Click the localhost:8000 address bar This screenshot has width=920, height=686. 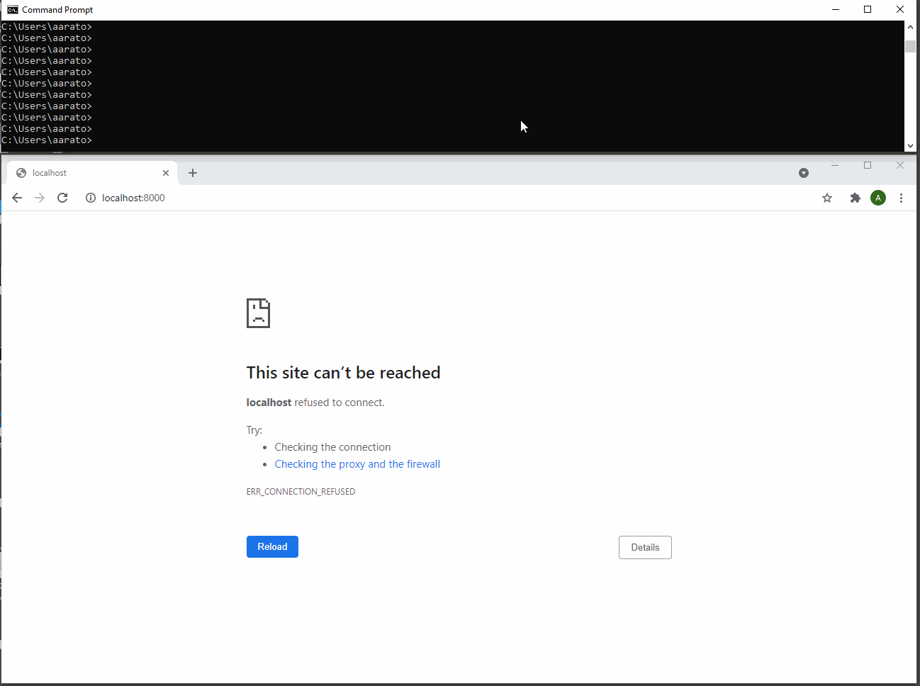(454, 198)
